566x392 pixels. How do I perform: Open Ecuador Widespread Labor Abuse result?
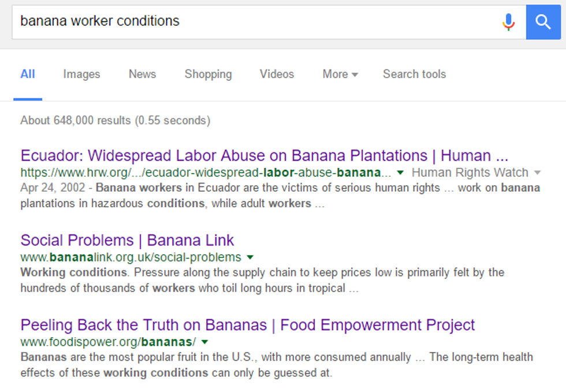[x=264, y=155]
